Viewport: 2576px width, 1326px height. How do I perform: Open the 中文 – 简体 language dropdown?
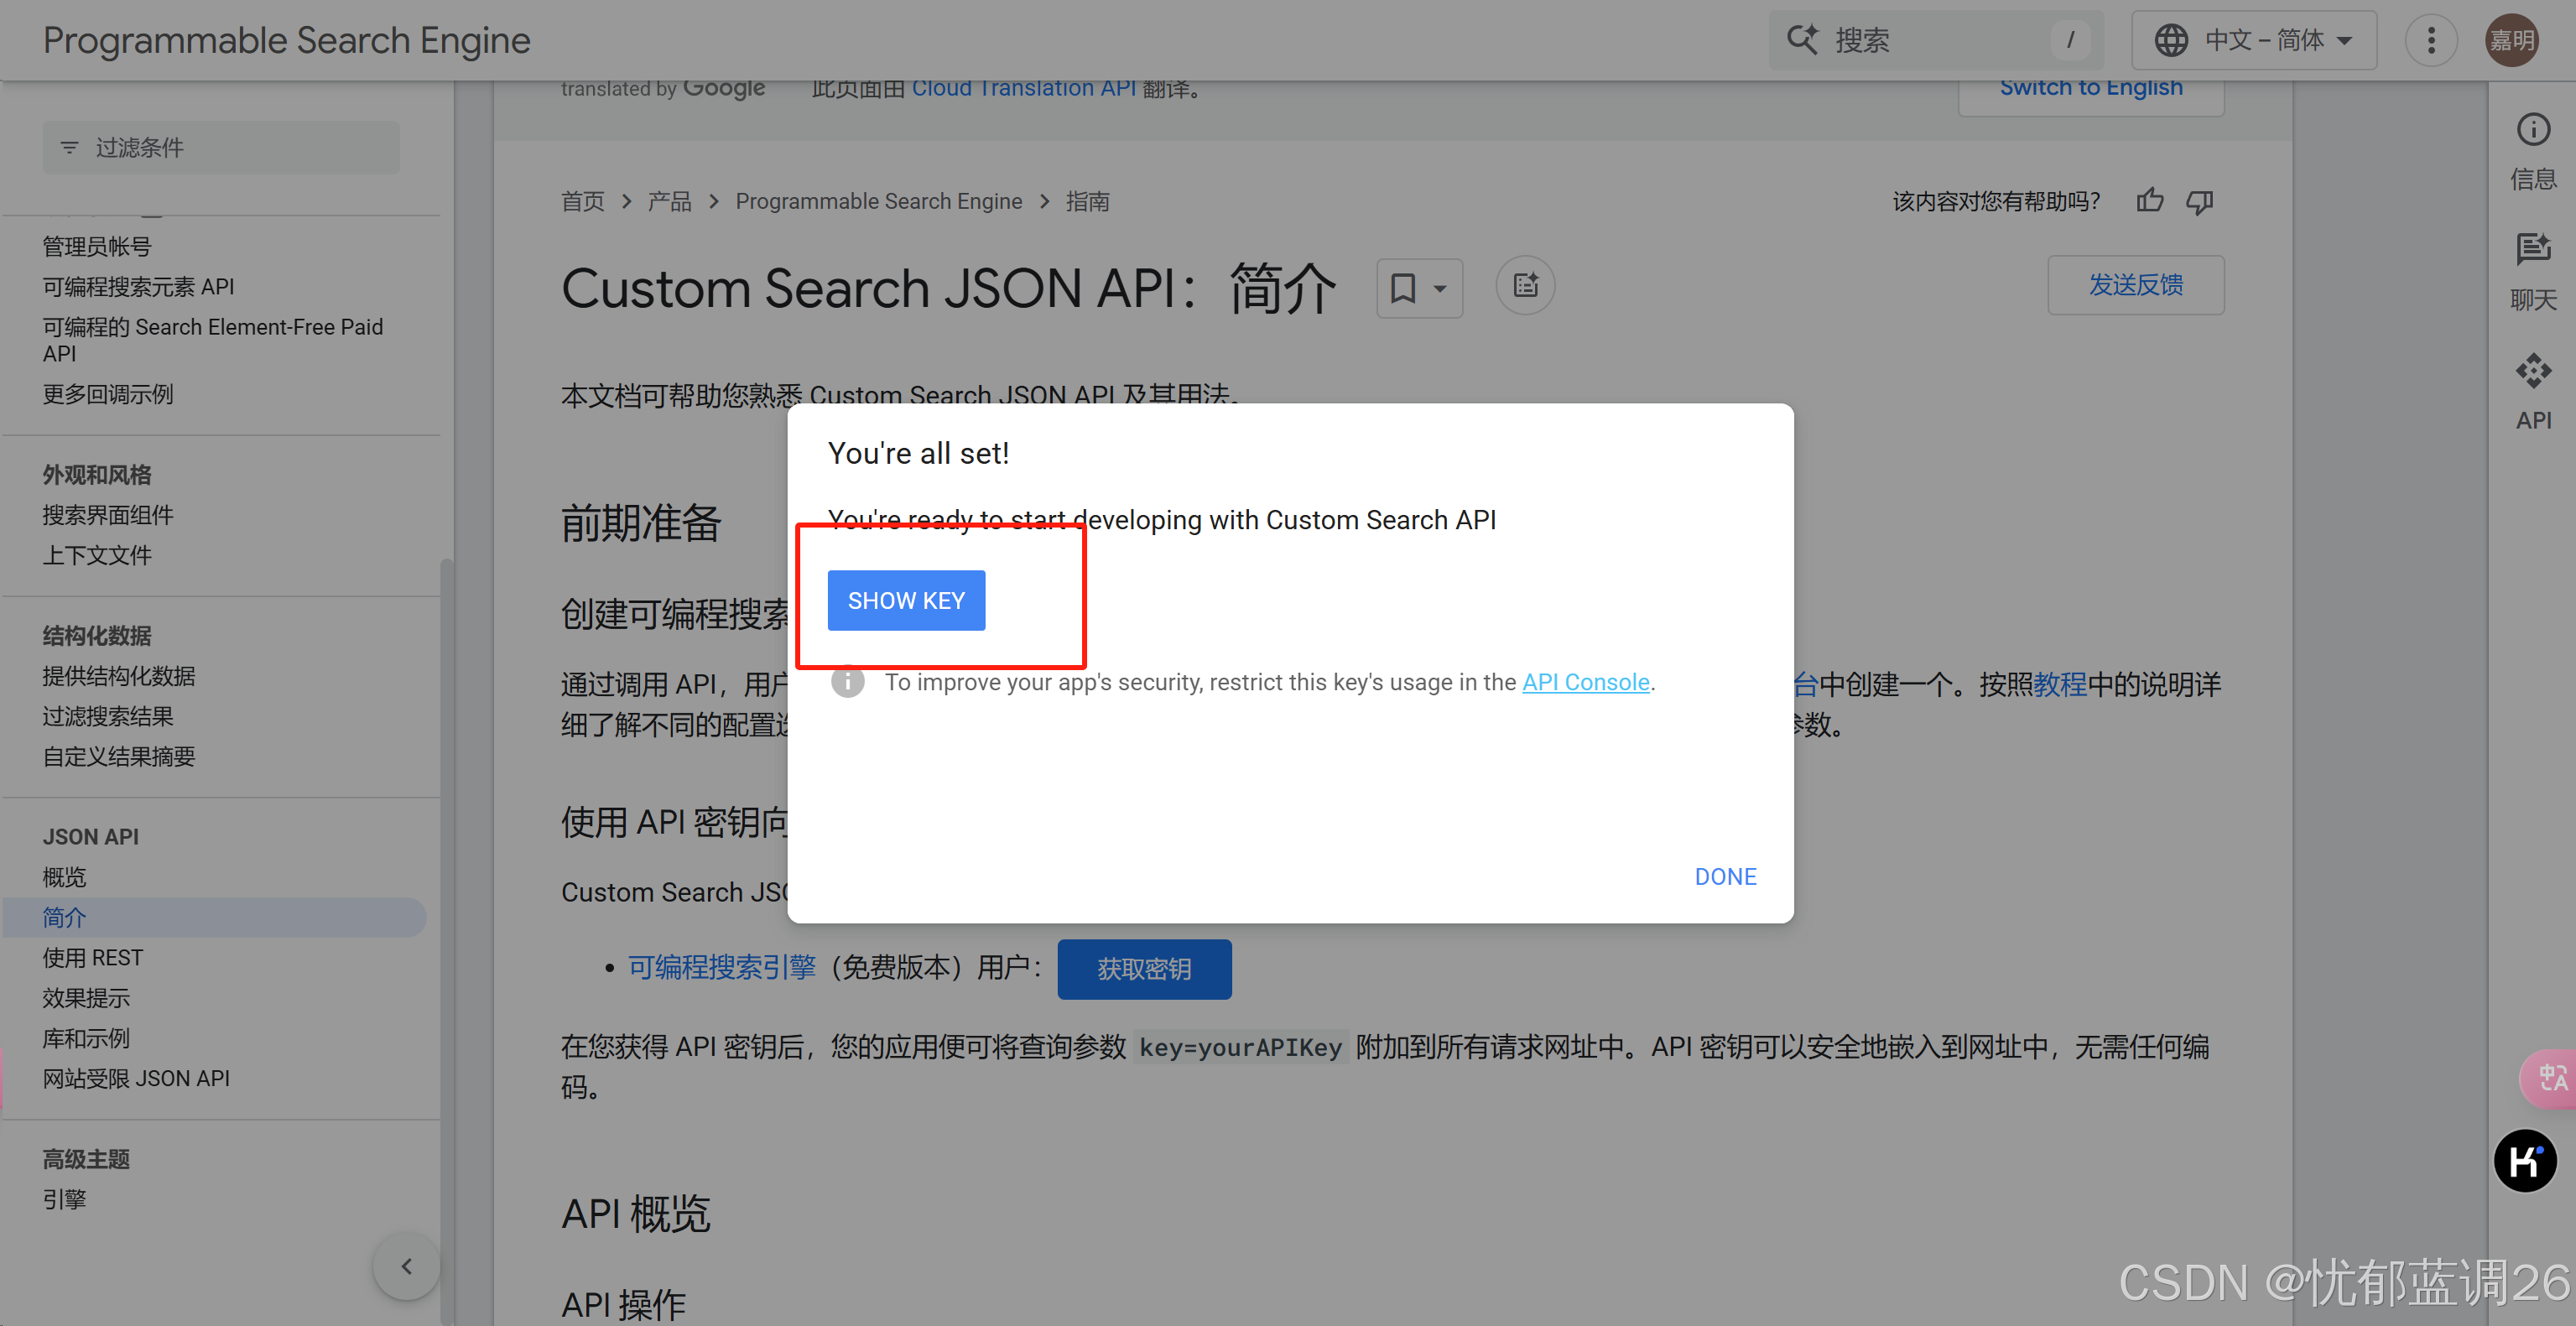tap(2254, 40)
